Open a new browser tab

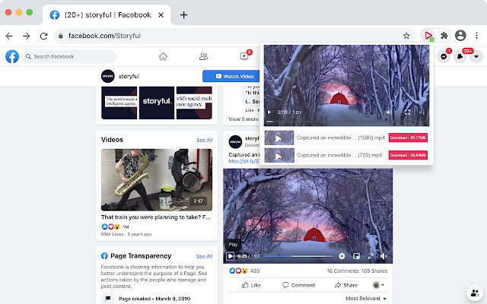183,14
